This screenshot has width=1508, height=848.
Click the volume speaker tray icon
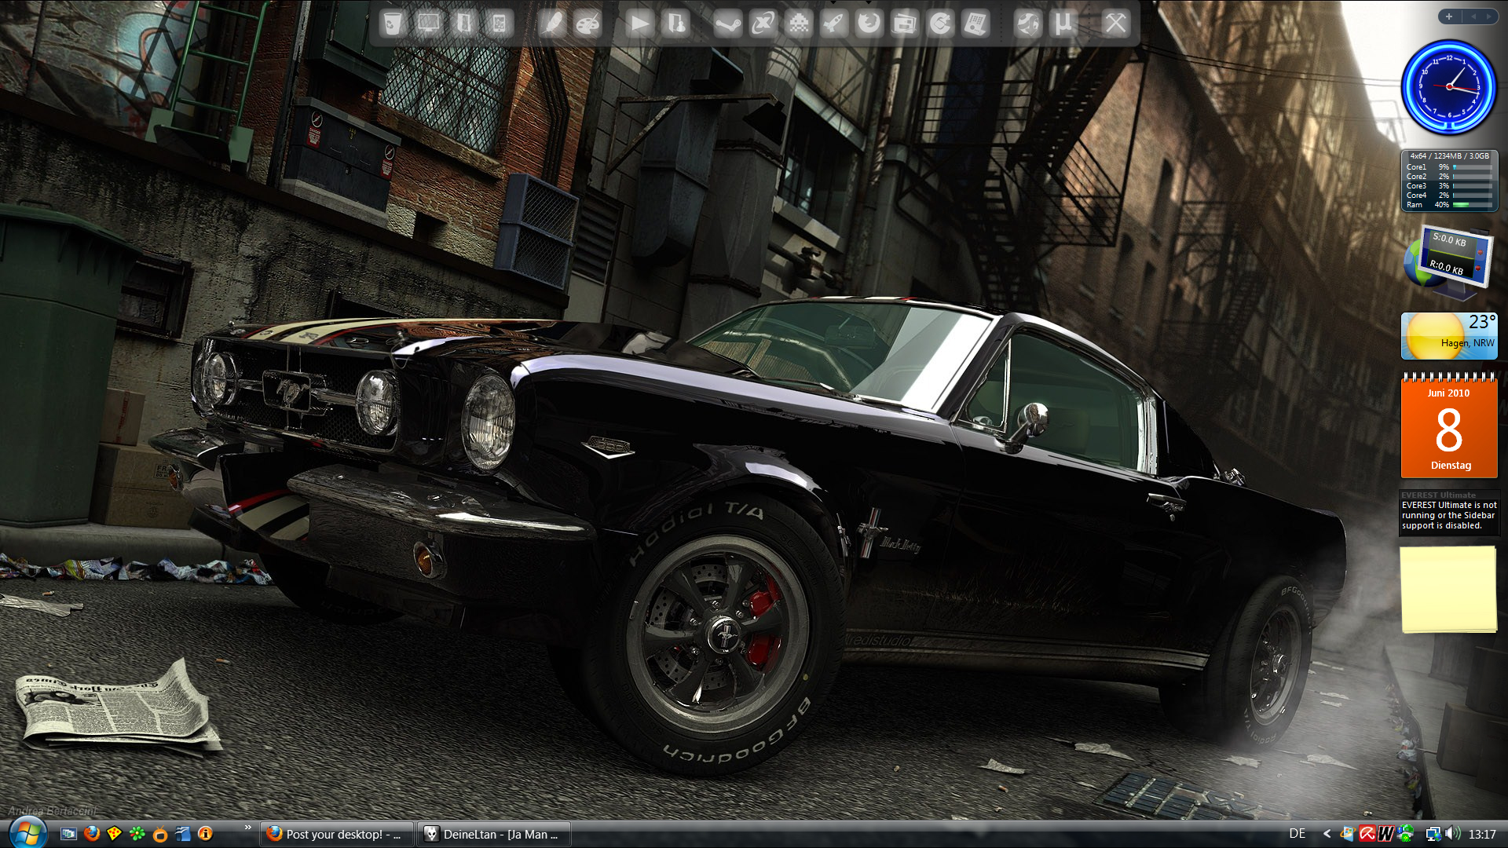click(x=1451, y=834)
